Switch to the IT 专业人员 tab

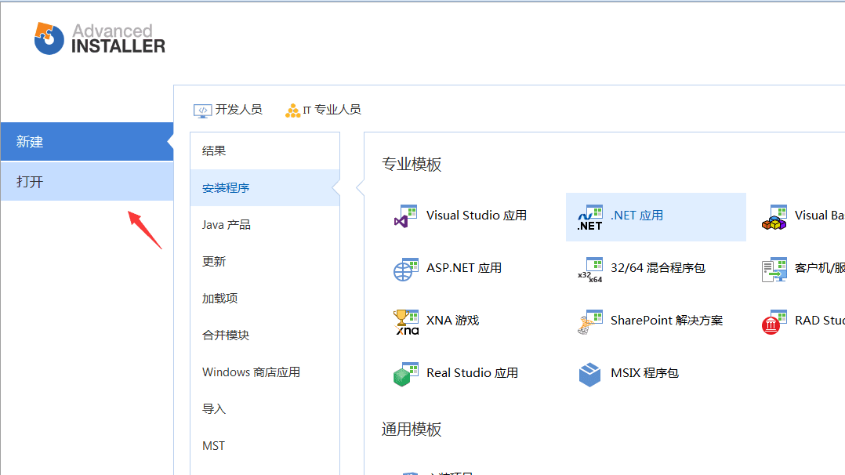(332, 110)
